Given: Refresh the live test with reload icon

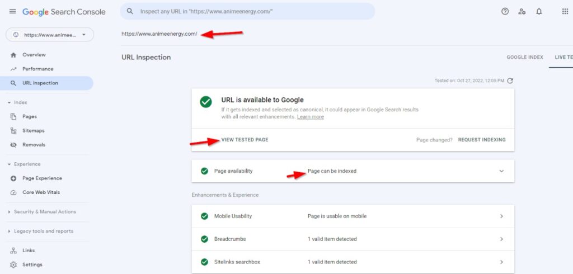Looking at the screenshot, I should 510,81.
